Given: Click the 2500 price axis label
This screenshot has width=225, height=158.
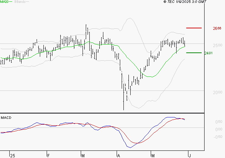Looking at the screenshot, I should 217,45.
